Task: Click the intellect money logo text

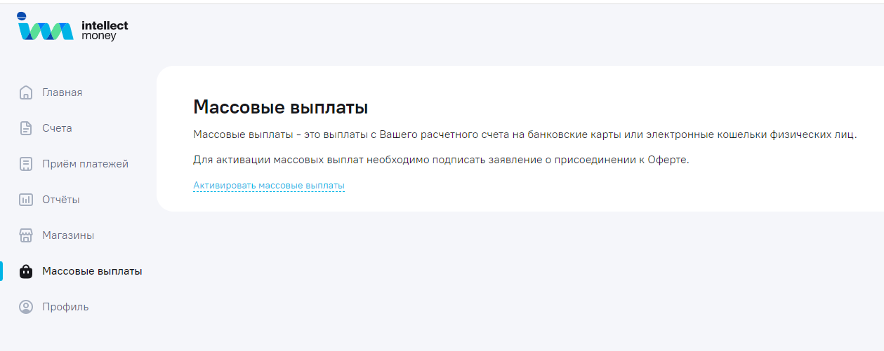Action: coord(105,30)
